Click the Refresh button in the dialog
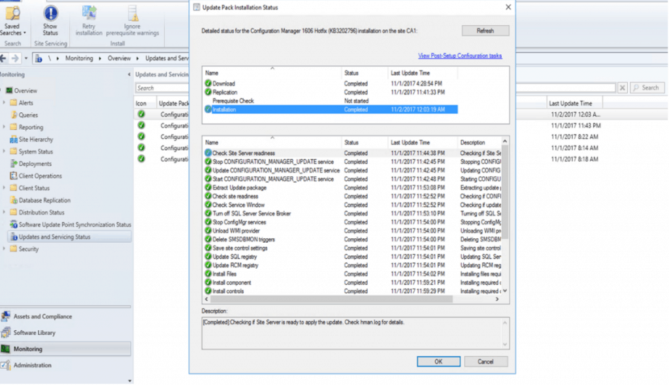 click(x=485, y=31)
